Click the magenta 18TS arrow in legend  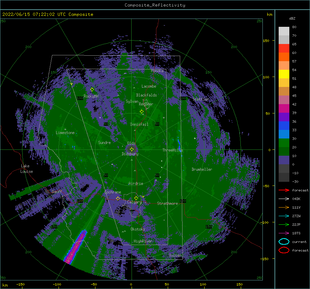point(284,233)
